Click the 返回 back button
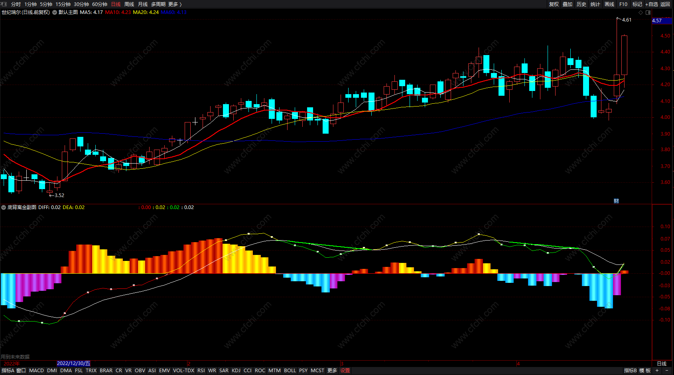The height and width of the screenshot is (375, 674). pos(665,4)
